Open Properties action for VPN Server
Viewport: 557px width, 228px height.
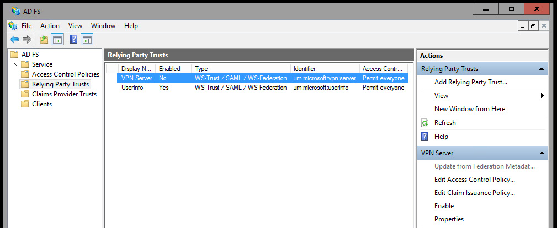449,219
